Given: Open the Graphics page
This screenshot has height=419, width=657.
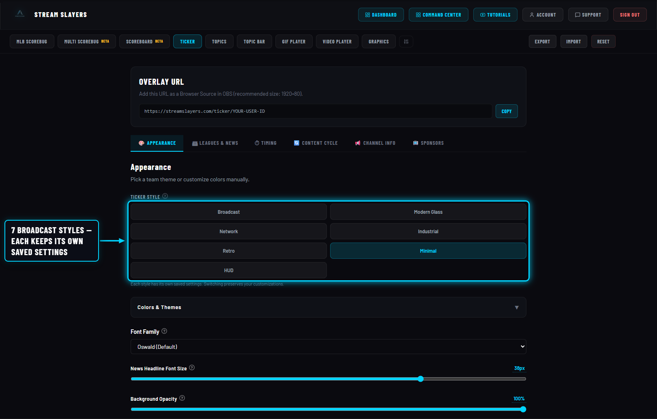Looking at the screenshot, I should point(379,42).
